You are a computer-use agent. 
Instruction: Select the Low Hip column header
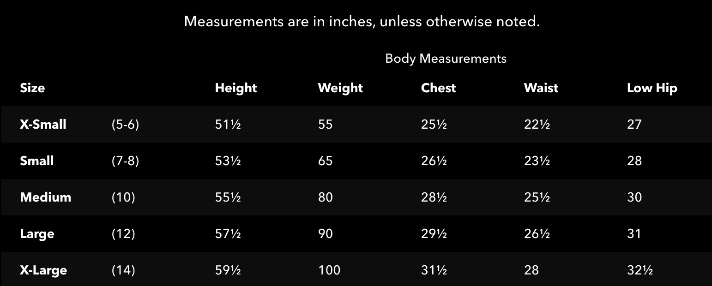click(652, 88)
